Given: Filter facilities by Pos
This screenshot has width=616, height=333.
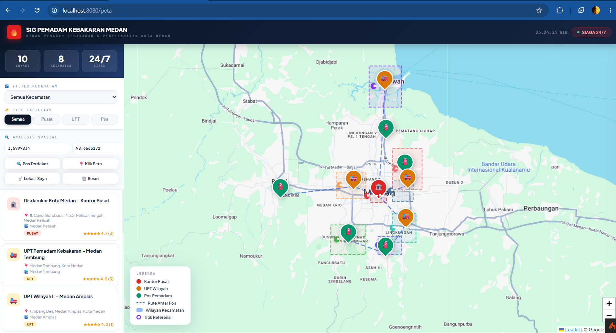Looking at the screenshot, I should pos(104,119).
